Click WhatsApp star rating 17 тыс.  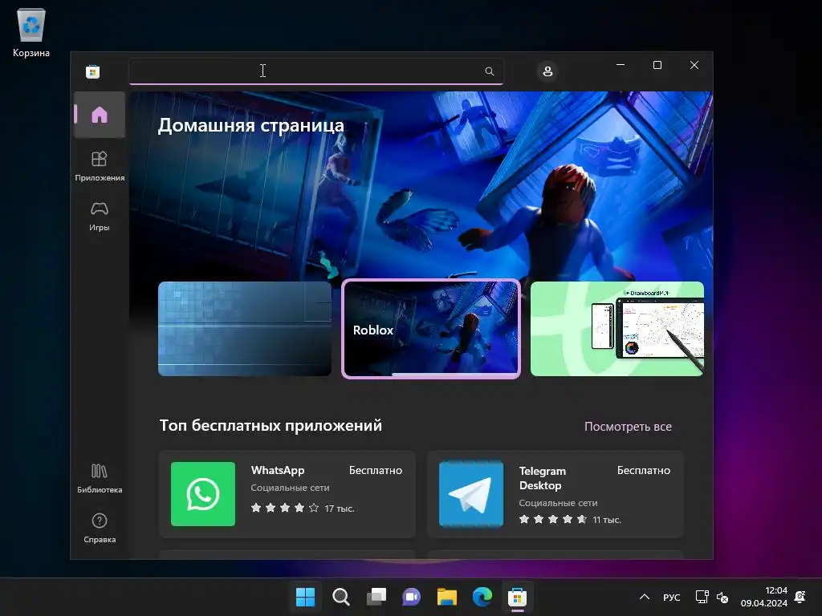pos(303,508)
